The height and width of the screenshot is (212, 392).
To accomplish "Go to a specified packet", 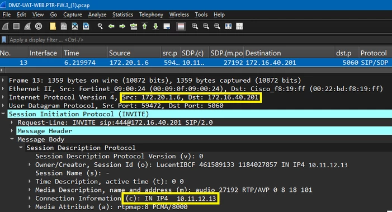I will 134,26.
